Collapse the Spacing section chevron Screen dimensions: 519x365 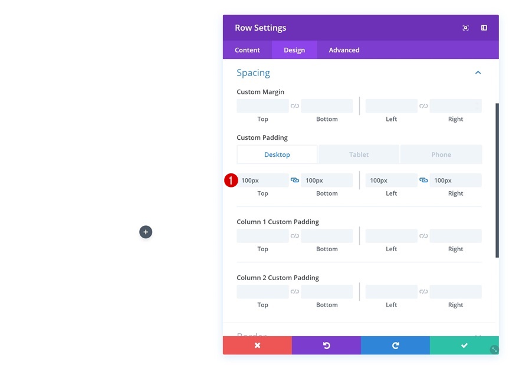point(478,73)
